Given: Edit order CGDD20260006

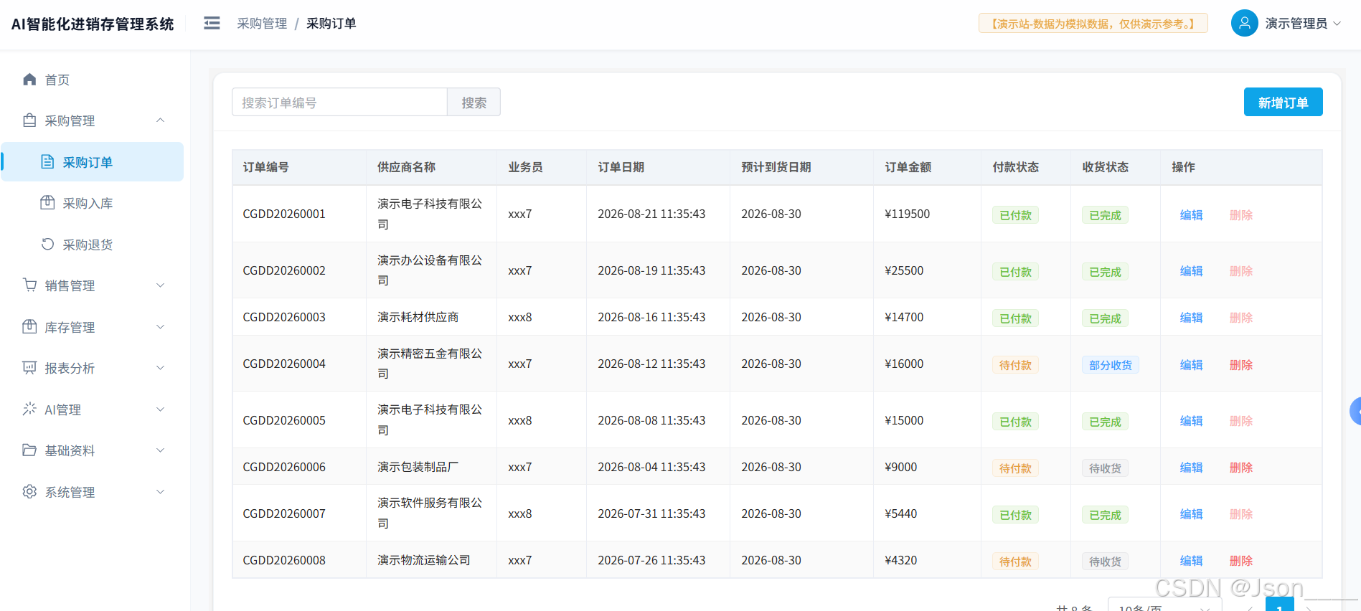Looking at the screenshot, I should coord(1191,468).
